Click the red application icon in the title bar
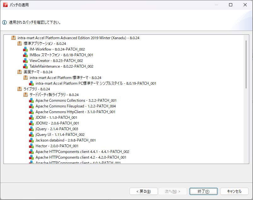Screen dimensions: 253x200 click(5, 5)
